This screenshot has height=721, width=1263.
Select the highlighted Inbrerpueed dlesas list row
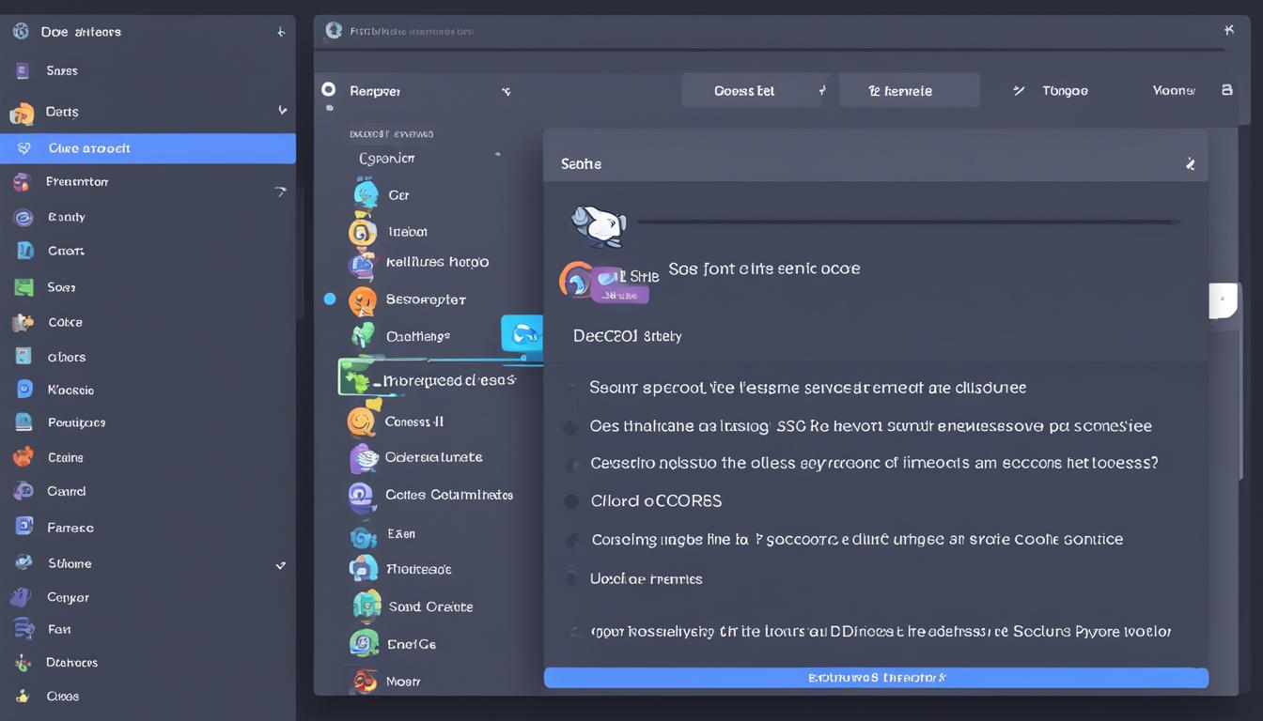click(x=440, y=379)
